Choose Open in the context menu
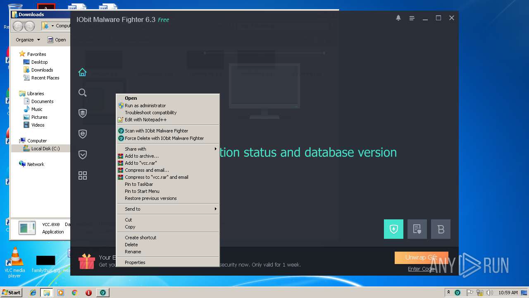This screenshot has height=298, width=529. (168, 98)
